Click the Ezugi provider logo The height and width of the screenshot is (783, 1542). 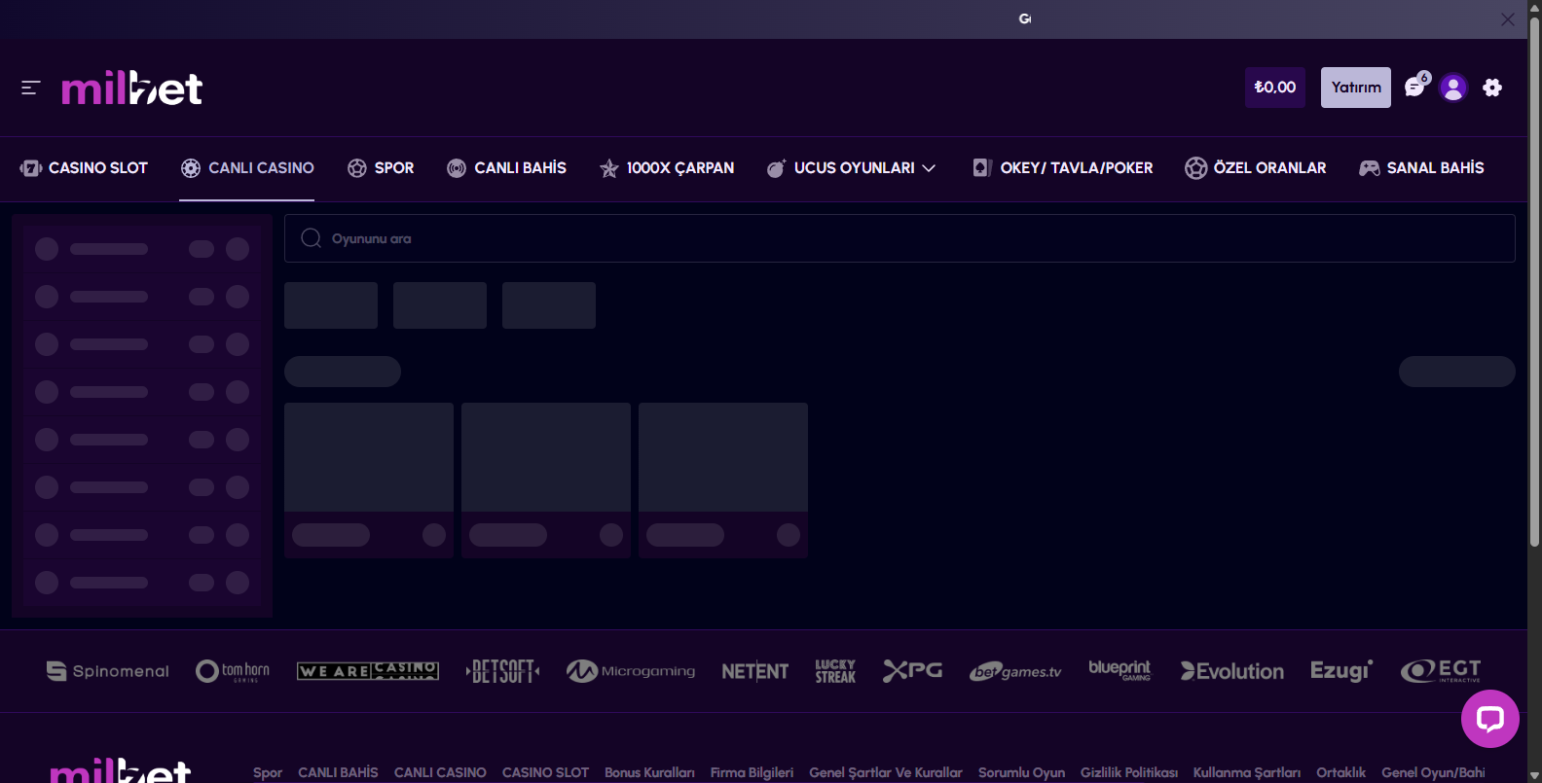[x=1341, y=671]
